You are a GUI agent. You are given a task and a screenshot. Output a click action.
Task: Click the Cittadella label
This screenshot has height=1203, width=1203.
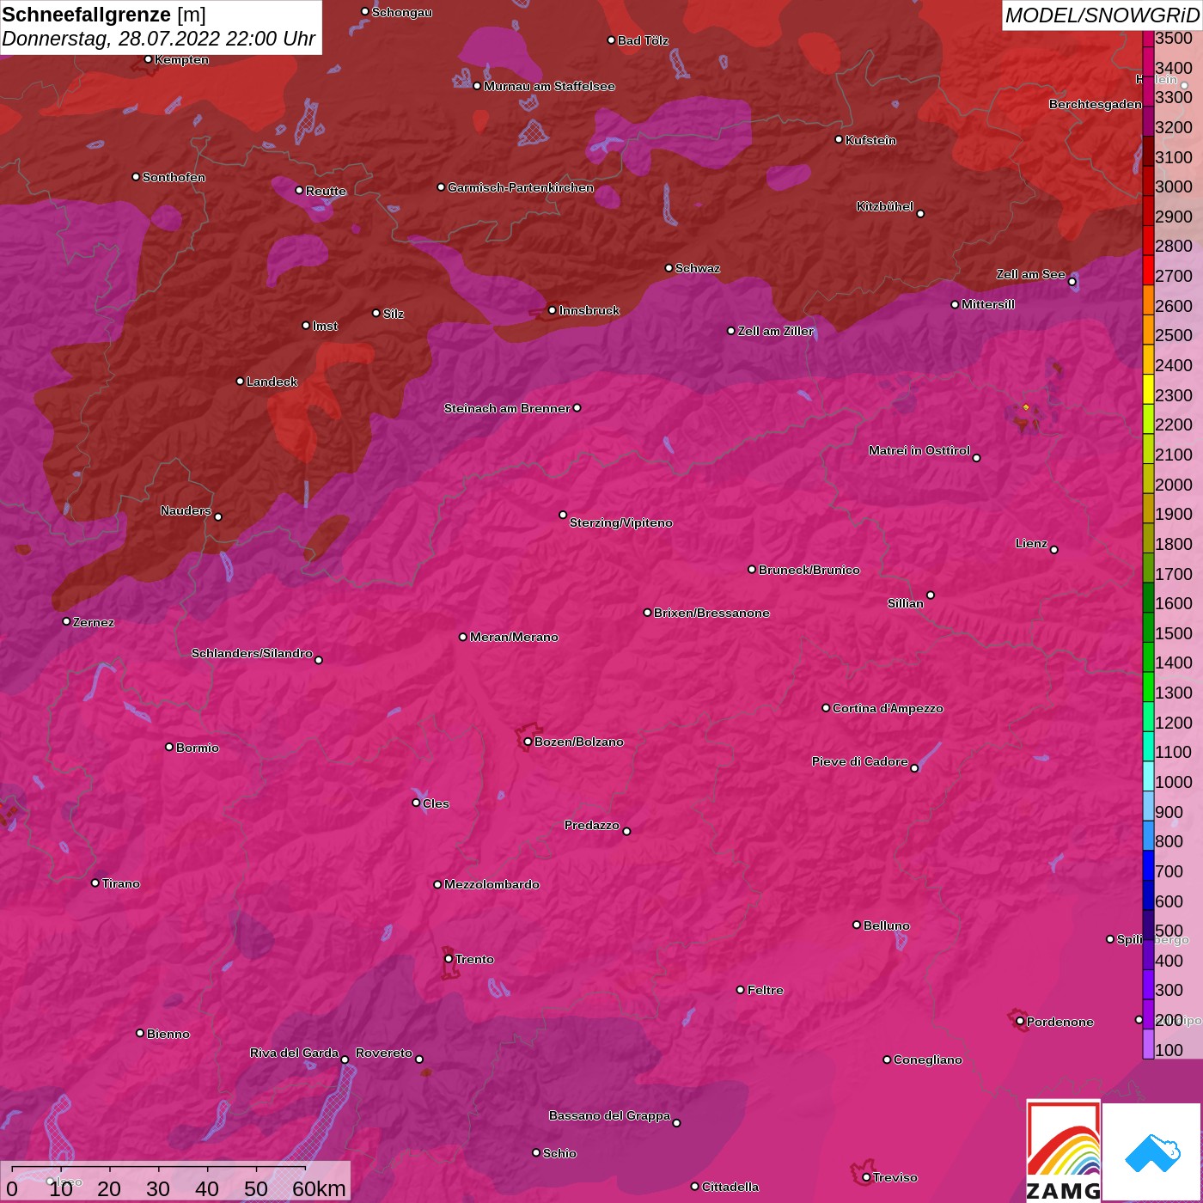(x=730, y=1187)
